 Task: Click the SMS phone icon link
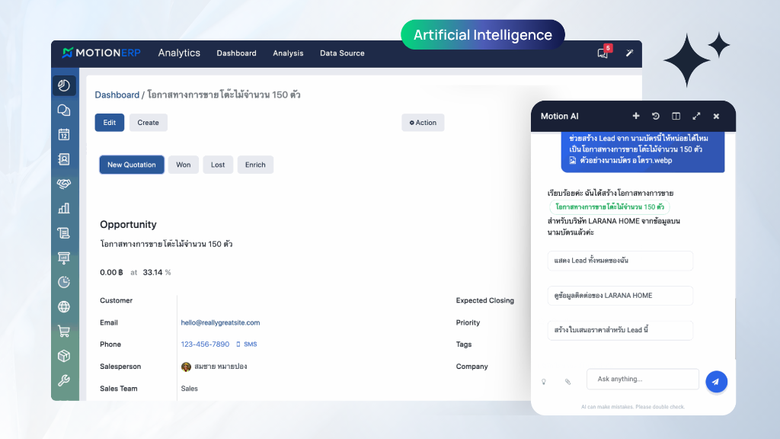coord(247,344)
